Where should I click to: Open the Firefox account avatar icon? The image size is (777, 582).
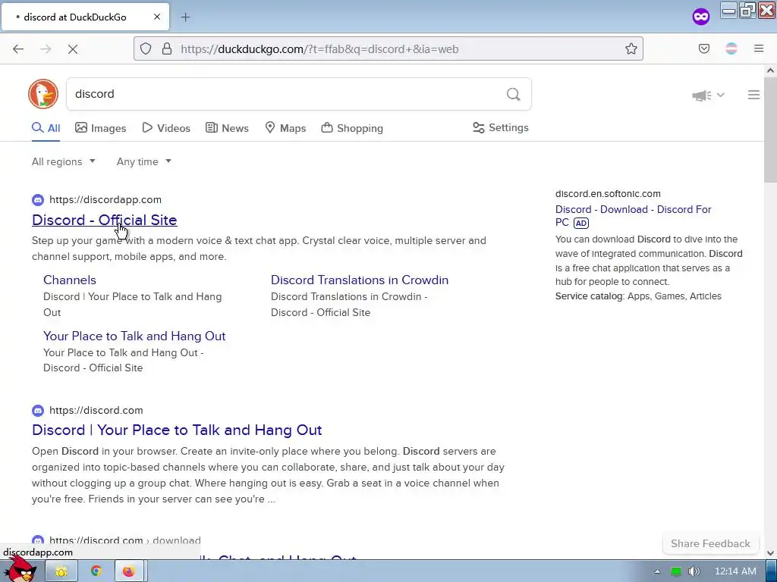point(731,48)
